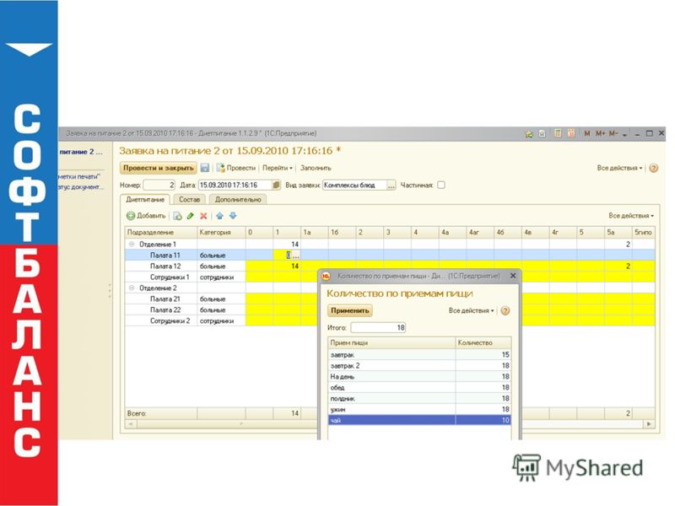Select the Палата 11 row
The height and width of the screenshot is (506, 675).
click(x=390, y=256)
